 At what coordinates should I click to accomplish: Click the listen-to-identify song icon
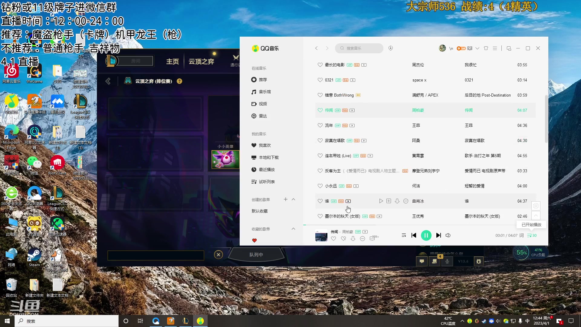[391, 48]
